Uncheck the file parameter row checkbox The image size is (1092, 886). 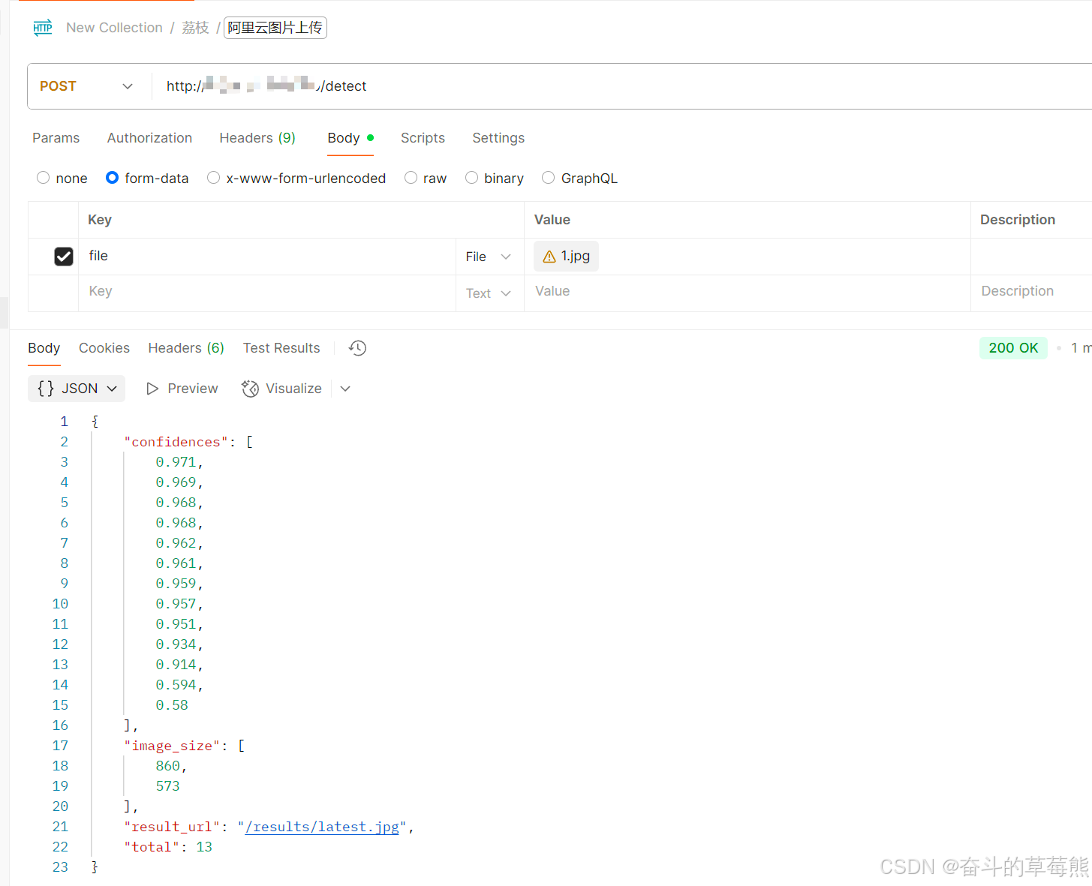[63, 256]
